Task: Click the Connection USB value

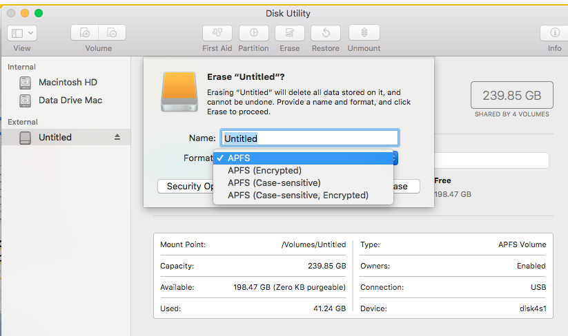Action: click(538, 287)
